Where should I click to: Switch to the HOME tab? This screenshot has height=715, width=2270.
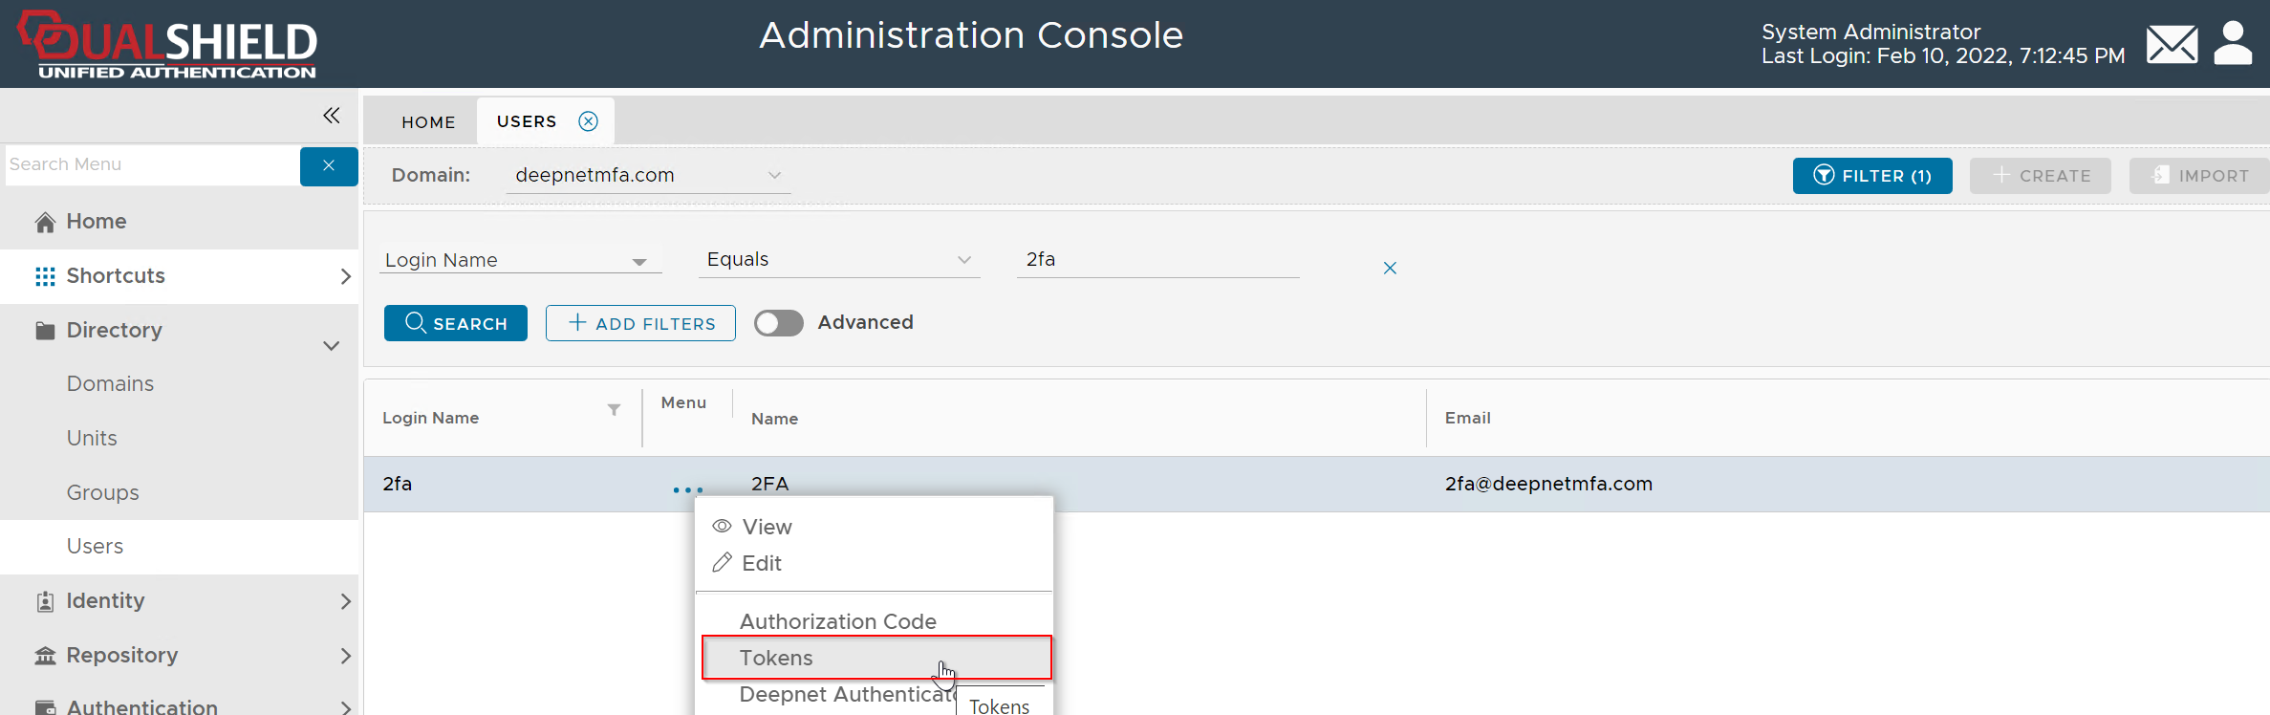coord(428,122)
